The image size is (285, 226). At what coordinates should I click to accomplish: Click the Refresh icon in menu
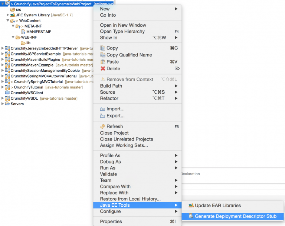(x=103, y=126)
